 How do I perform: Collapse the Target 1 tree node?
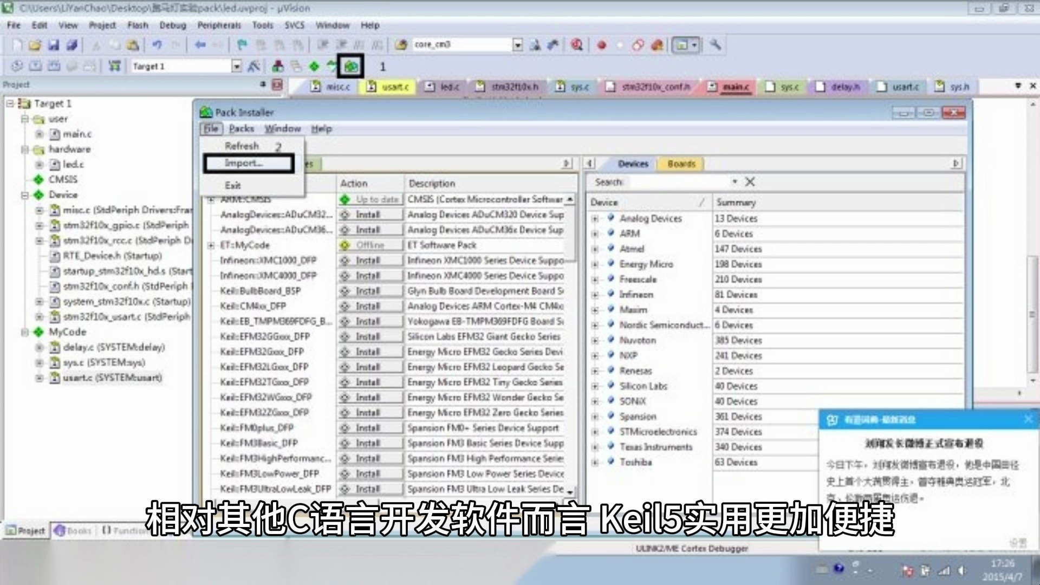point(10,103)
